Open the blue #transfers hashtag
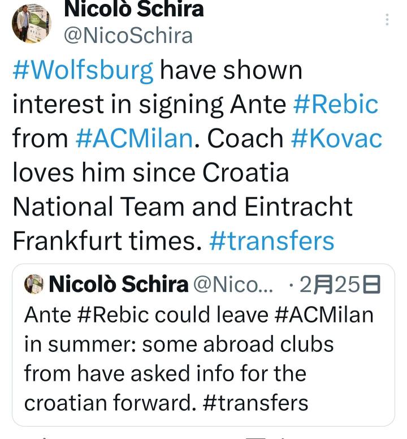This screenshot has width=407, height=439. (x=271, y=240)
